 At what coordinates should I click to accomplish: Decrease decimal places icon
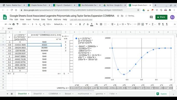pos(40,24)
